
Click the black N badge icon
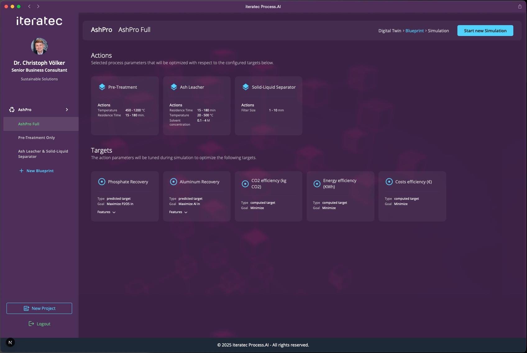tap(10, 342)
